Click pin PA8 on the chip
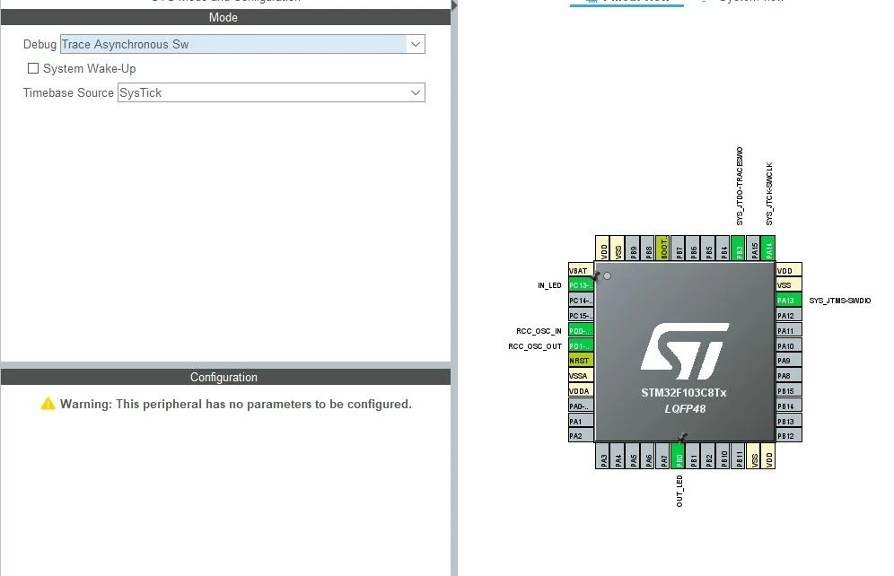 pyautogui.click(x=789, y=375)
